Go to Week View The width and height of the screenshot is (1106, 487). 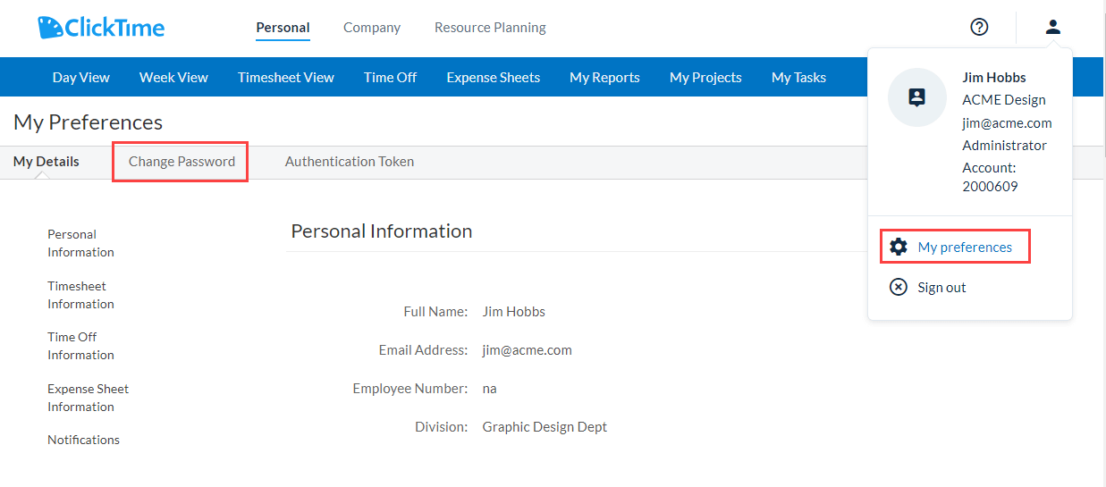coord(173,78)
